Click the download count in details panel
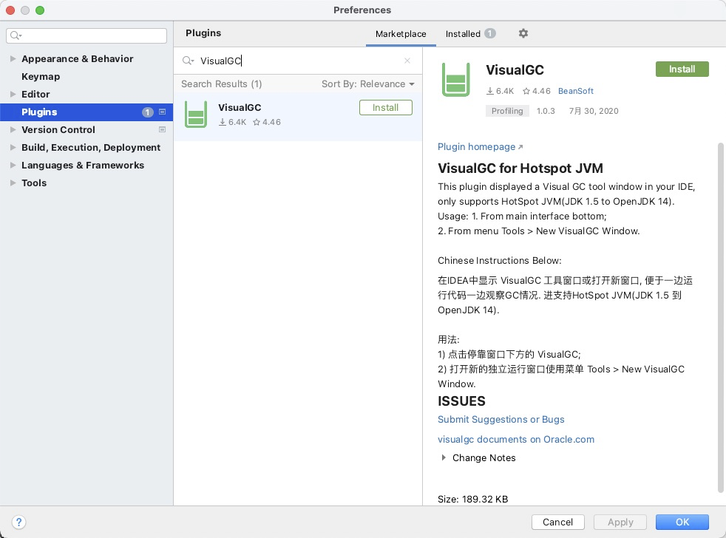726x538 pixels. pyautogui.click(x=500, y=91)
